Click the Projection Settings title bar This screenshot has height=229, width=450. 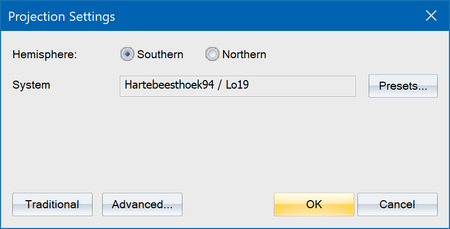pyautogui.click(x=214, y=16)
